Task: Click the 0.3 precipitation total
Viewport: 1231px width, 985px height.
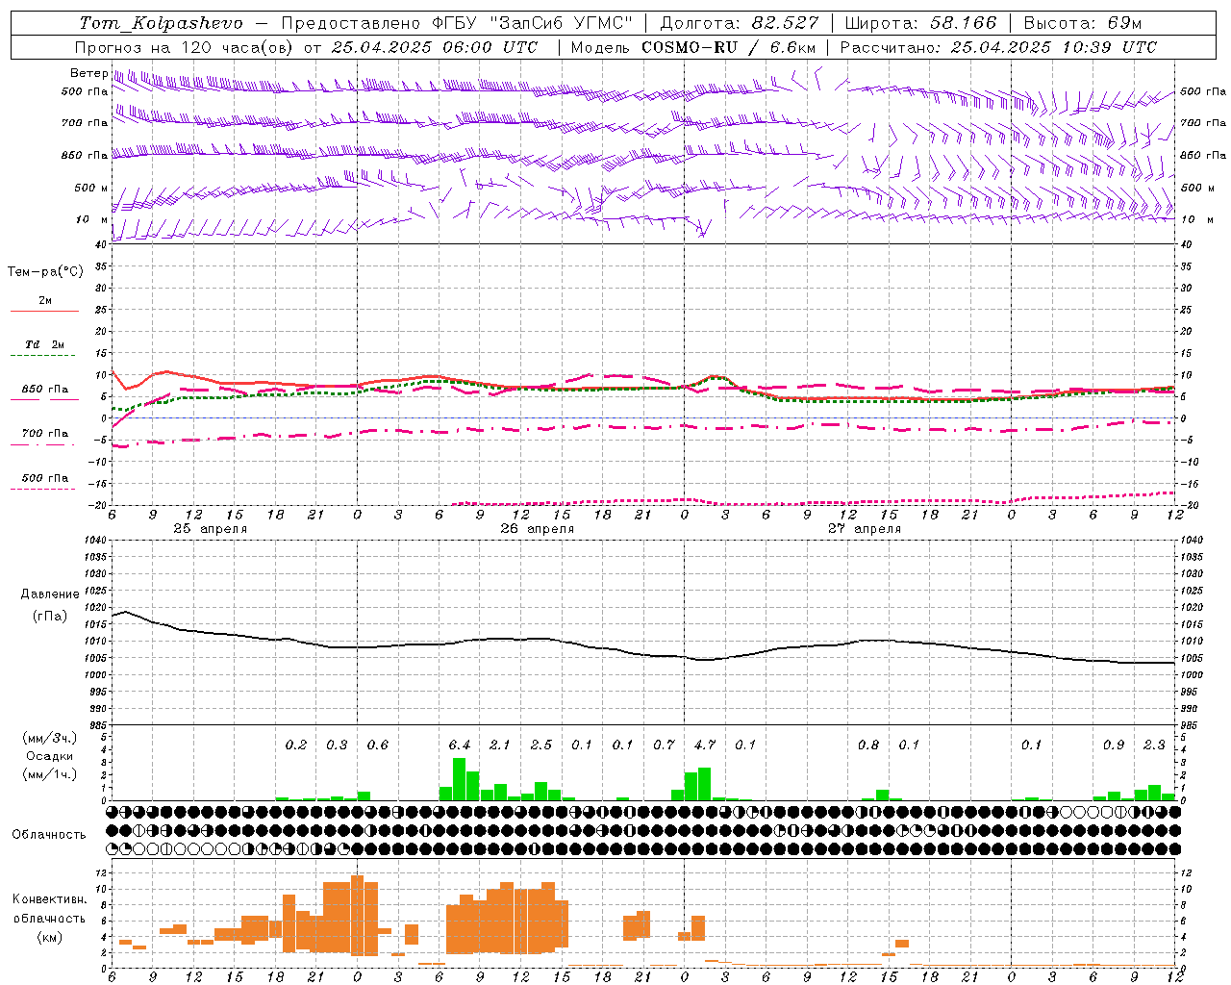Action: click(x=337, y=745)
